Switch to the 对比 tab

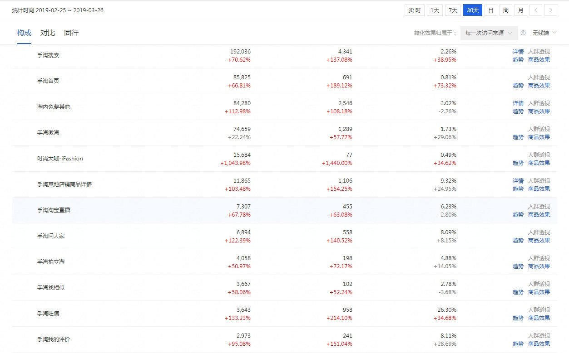tap(48, 33)
